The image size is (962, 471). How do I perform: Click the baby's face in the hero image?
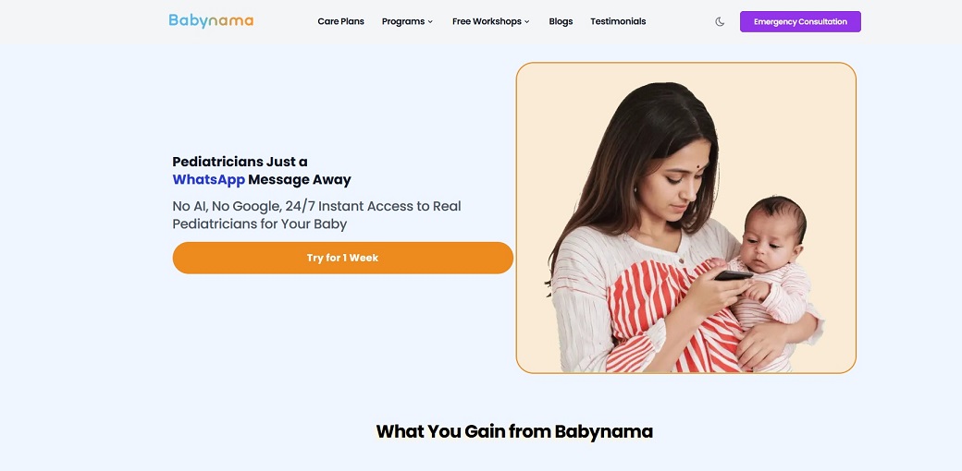(770, 240)
